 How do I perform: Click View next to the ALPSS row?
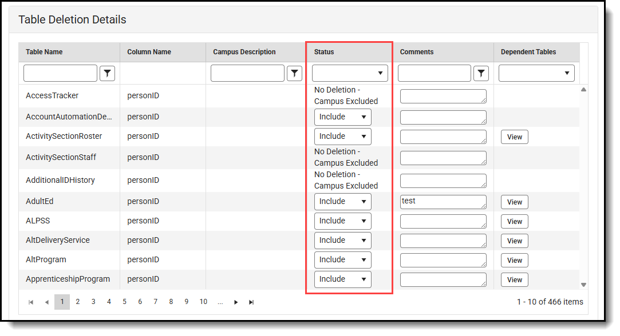point(514,221)
